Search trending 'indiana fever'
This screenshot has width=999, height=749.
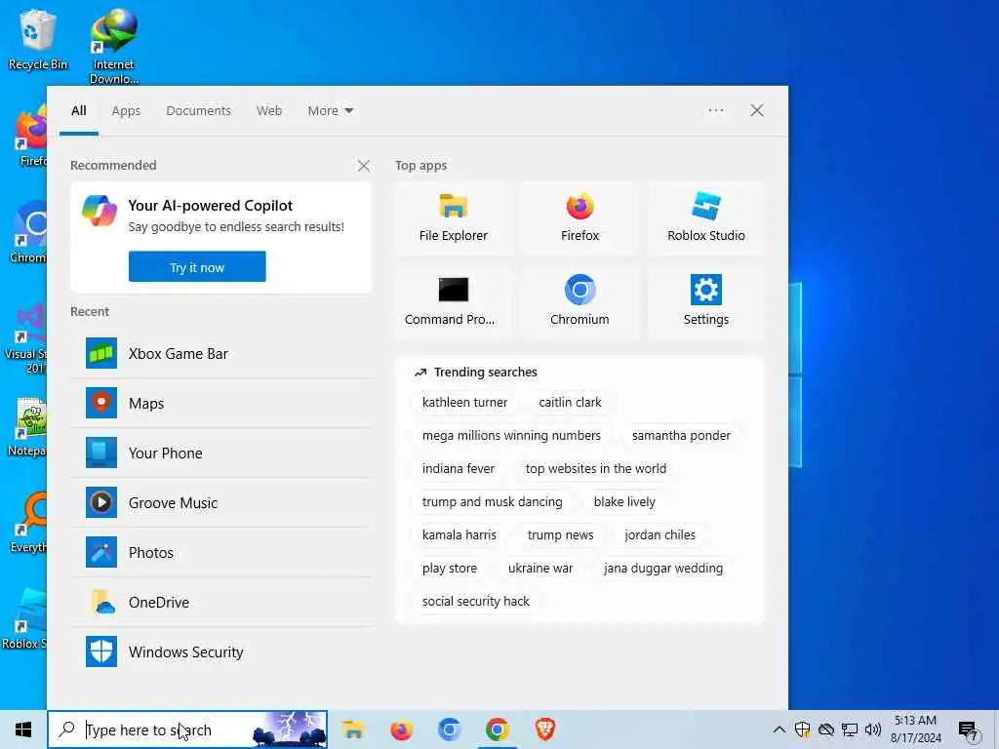(459, 469)
